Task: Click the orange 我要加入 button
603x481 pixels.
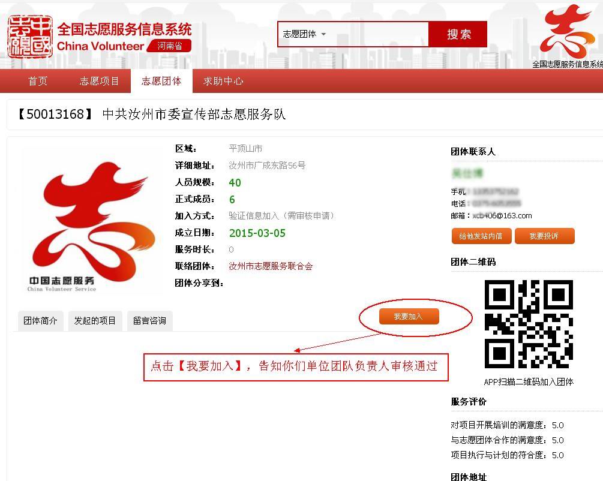Action: 409,316
